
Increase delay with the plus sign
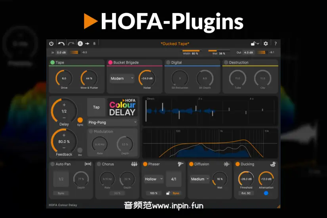pyautogui.click(x=64, y=105)
